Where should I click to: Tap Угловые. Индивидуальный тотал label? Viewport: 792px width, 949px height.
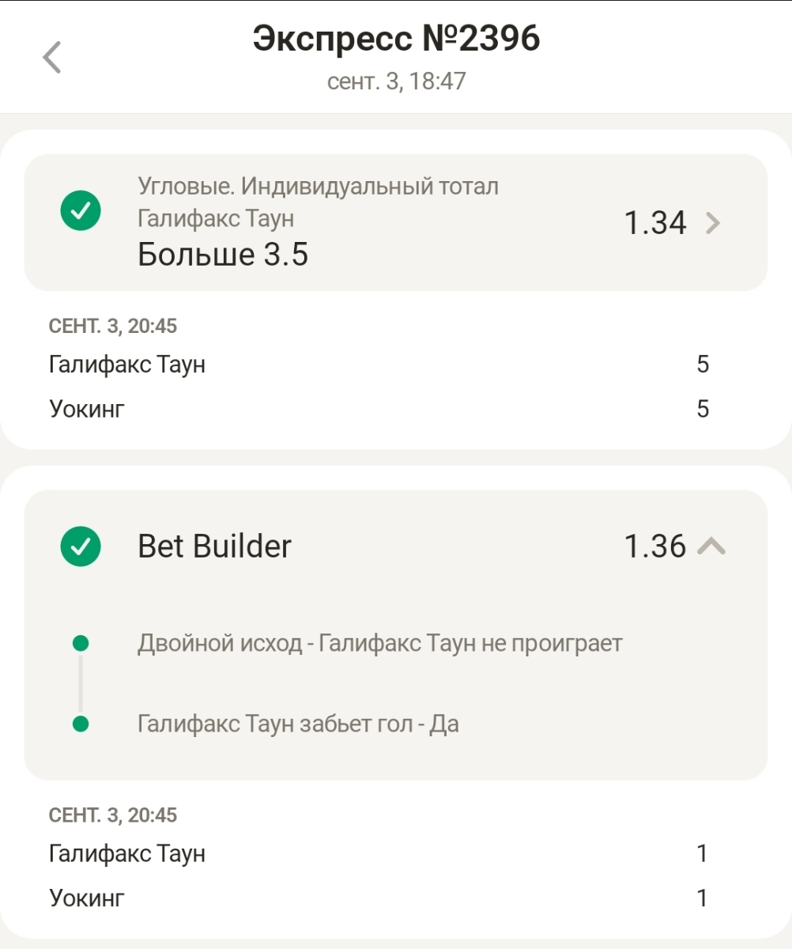coord(318,187)
